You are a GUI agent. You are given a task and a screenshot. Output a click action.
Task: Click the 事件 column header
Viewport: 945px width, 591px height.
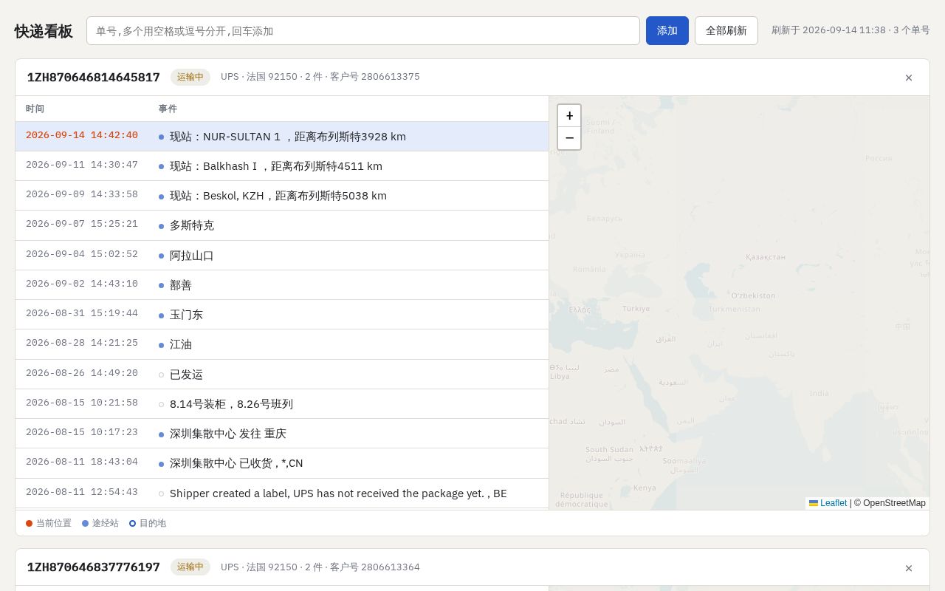click(x=168, y=109)
